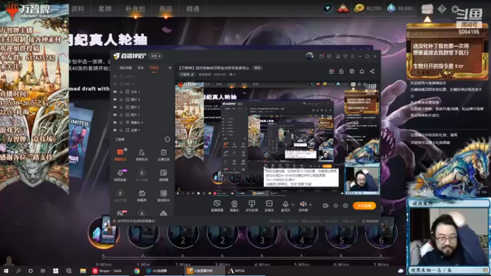The height and width of the screenshot is (276, 491).
Task: Show the hidden 图片 4 layer
Action: [115, 84]
